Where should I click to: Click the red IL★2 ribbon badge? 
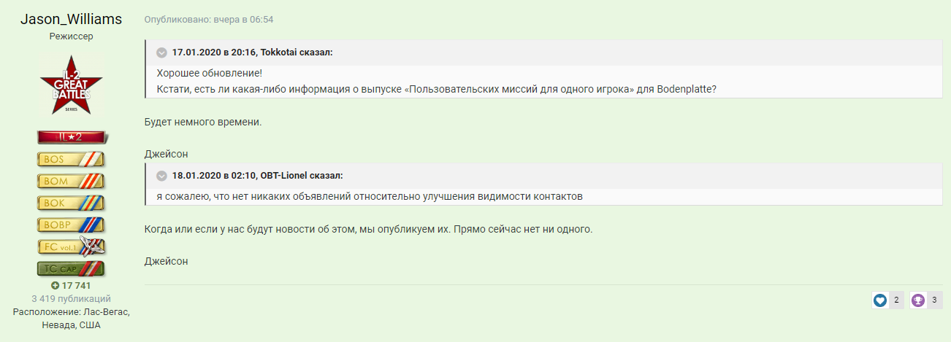(x=71, y=137)
